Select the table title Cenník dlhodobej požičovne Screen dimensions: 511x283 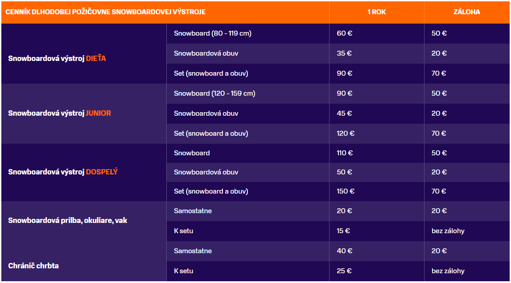pos(105,12)
